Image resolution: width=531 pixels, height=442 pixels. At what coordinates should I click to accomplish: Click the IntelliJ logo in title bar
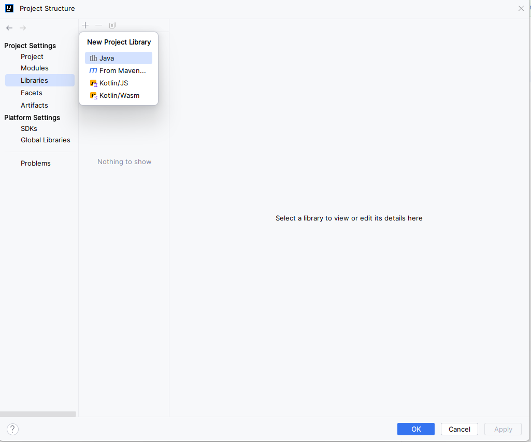click(9, 8)
